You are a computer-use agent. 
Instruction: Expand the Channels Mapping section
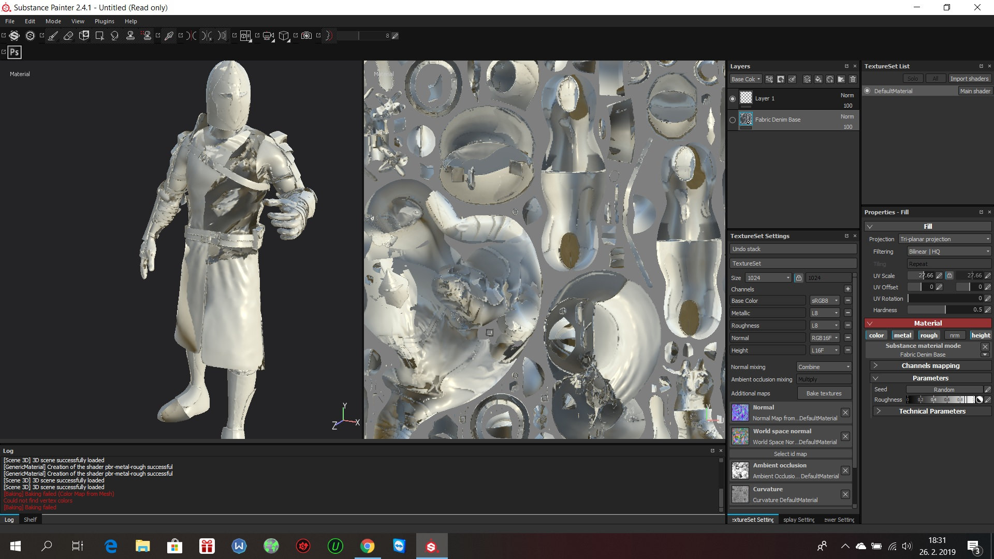click(x=876, y=365)
